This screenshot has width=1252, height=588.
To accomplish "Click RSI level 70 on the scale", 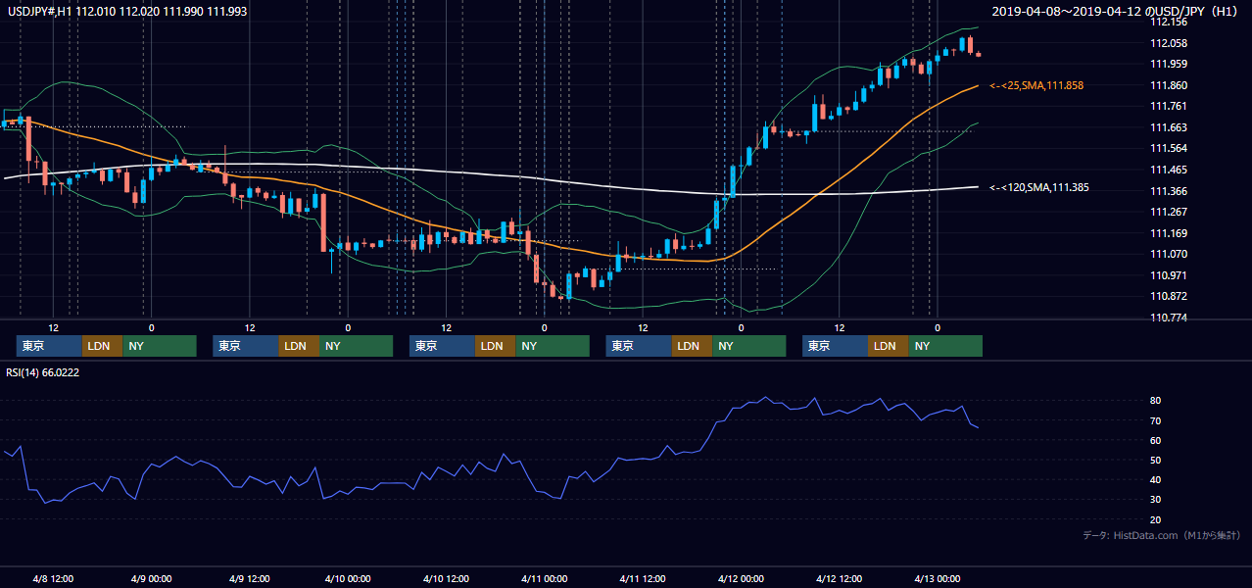I will tap(1156, 420).
